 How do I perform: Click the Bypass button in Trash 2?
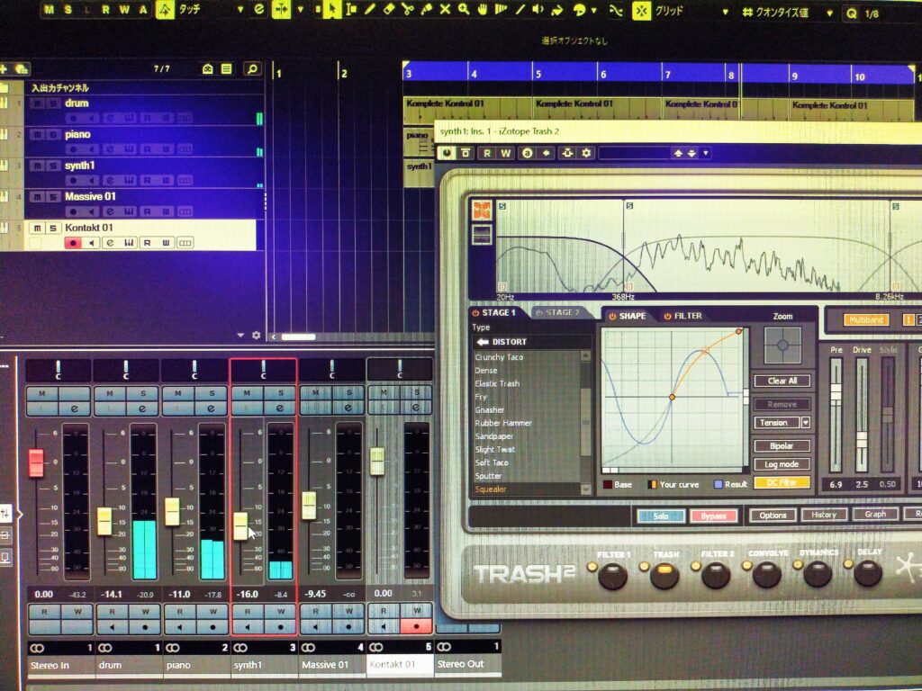click(713, 516)
